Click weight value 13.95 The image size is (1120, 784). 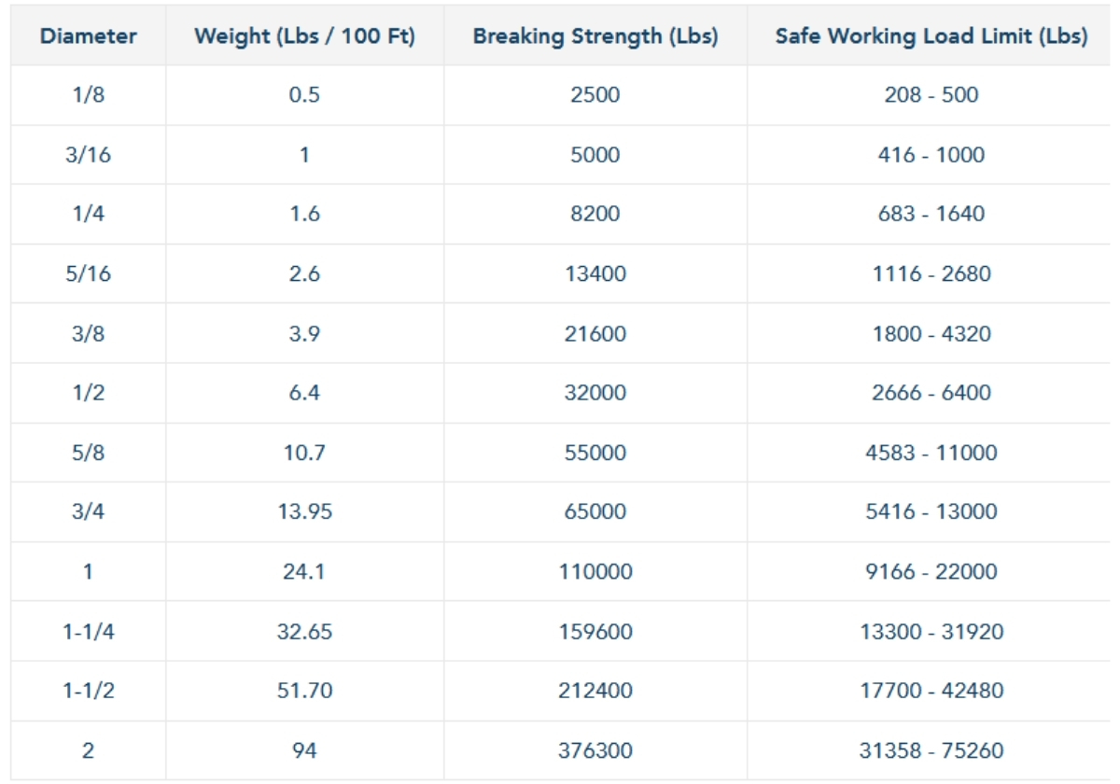pyautogui.click(x=304, y=511)
